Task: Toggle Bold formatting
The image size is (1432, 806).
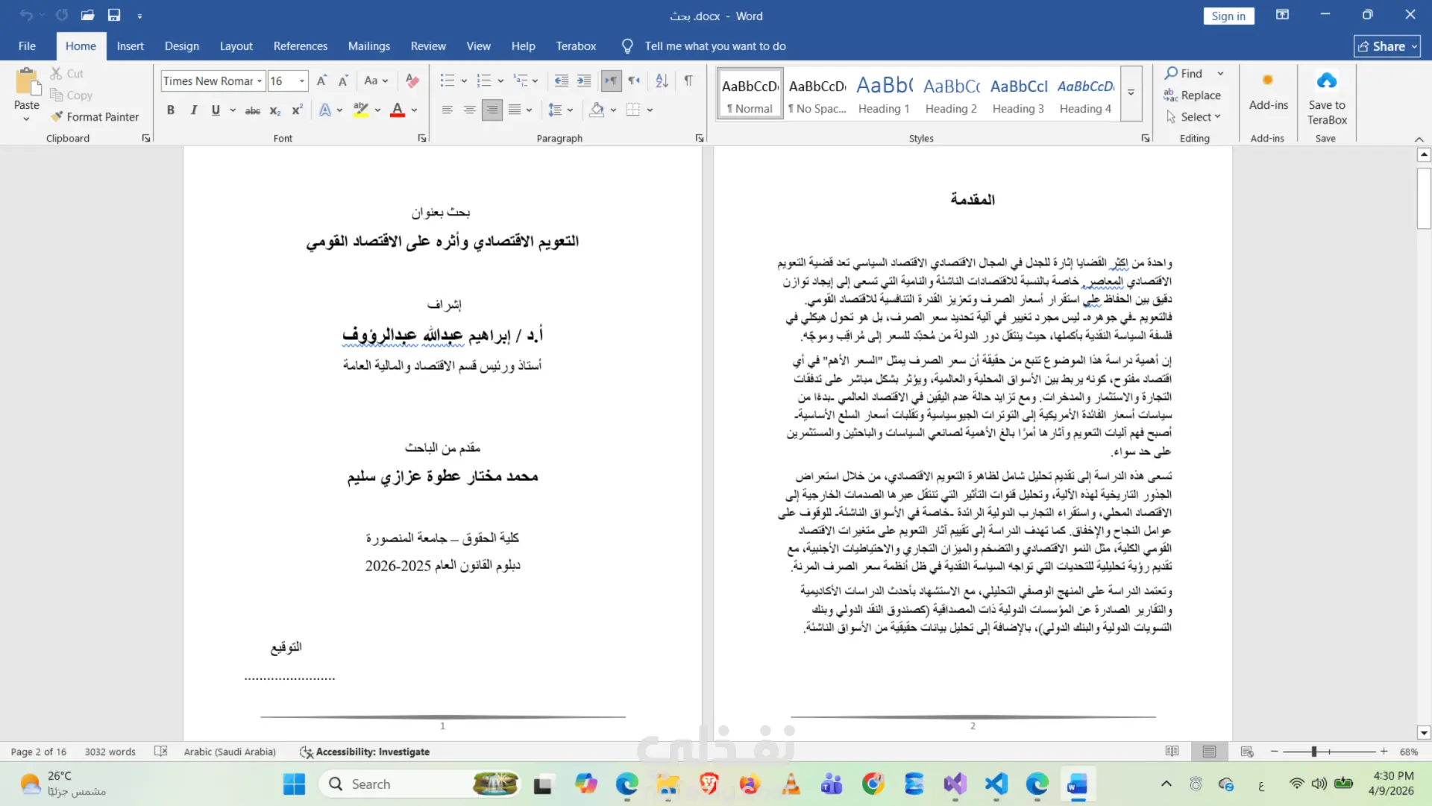Action: 171,110
